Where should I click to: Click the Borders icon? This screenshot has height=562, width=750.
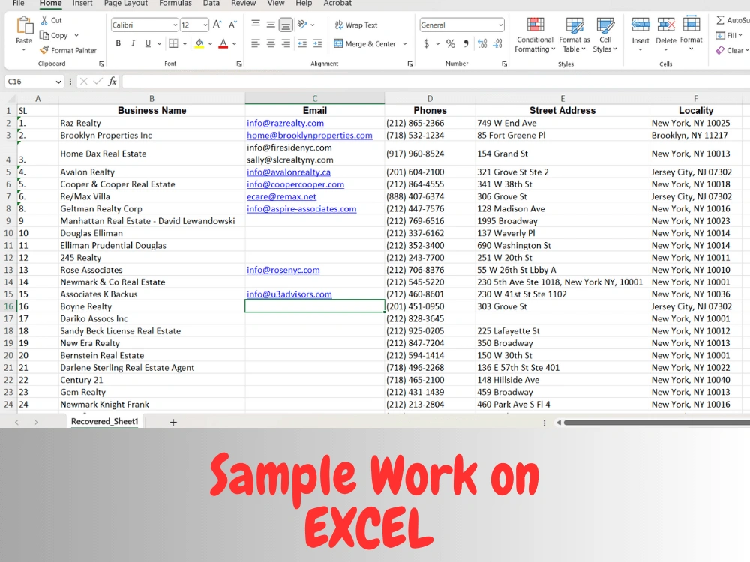pyautogui.click(x=174, y=43)
